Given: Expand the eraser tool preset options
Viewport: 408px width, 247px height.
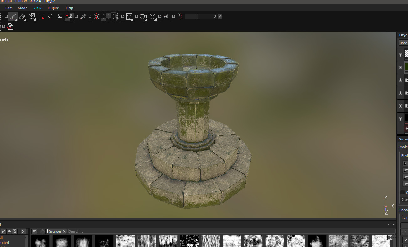Looking at the screenshot, I should tap(26, 20).
